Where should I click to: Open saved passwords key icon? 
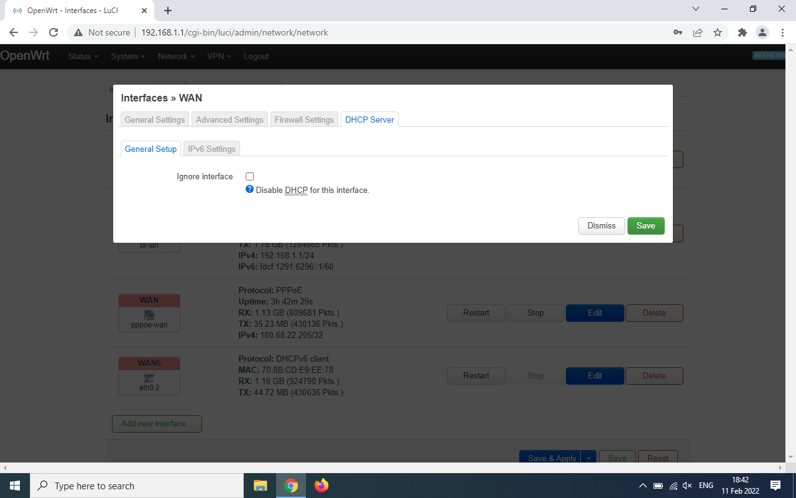tap(678, 32)
